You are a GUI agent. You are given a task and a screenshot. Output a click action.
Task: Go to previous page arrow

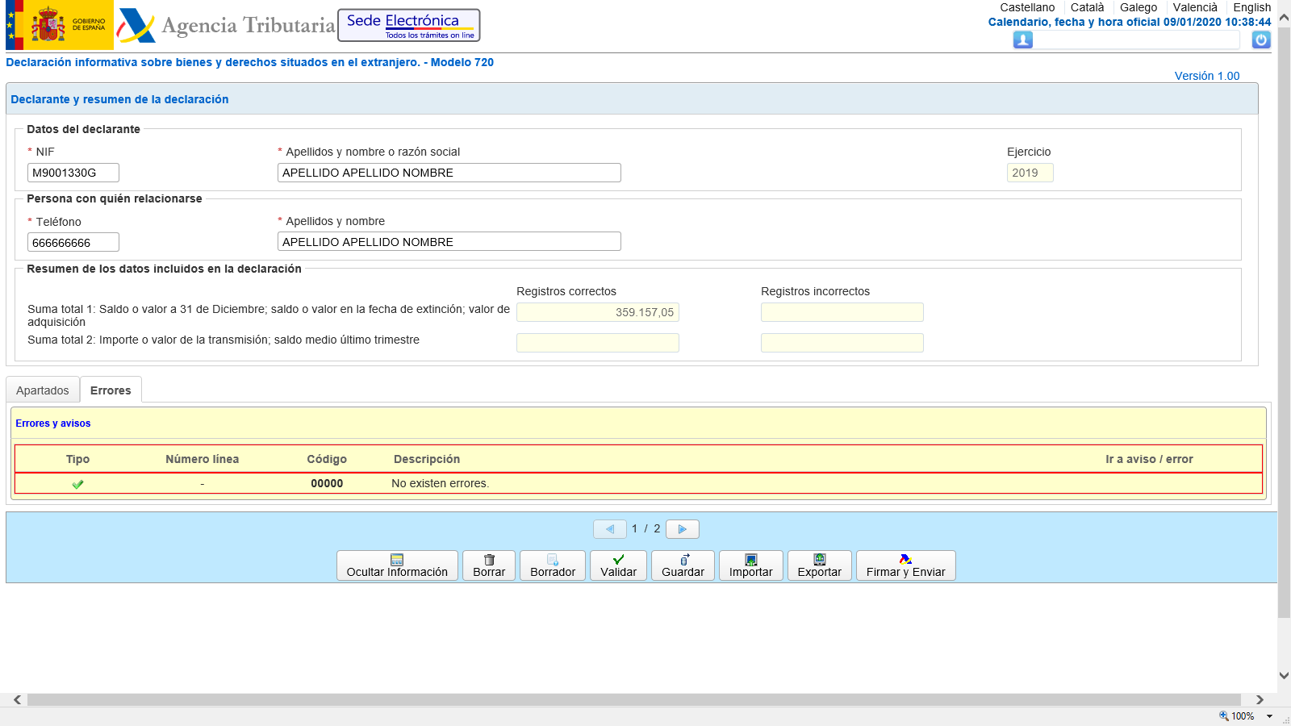[x=610, y=529]
